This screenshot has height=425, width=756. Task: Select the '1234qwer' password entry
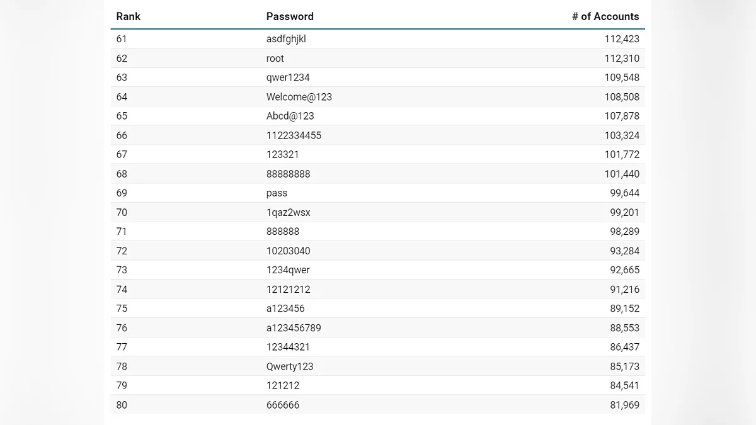tap(288, 270)
